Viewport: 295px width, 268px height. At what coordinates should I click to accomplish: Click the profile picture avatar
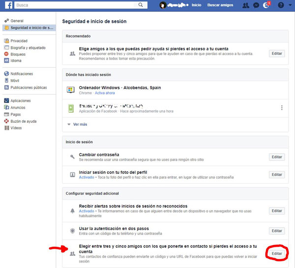pyautogui.click(x=163, y=5)
